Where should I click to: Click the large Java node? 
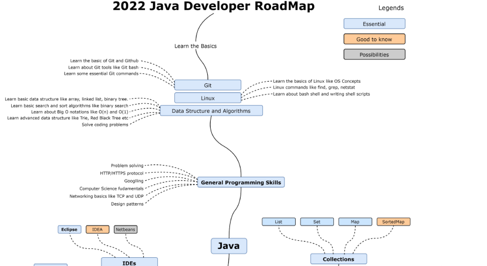pyautogui.click(x=229, y=245)
